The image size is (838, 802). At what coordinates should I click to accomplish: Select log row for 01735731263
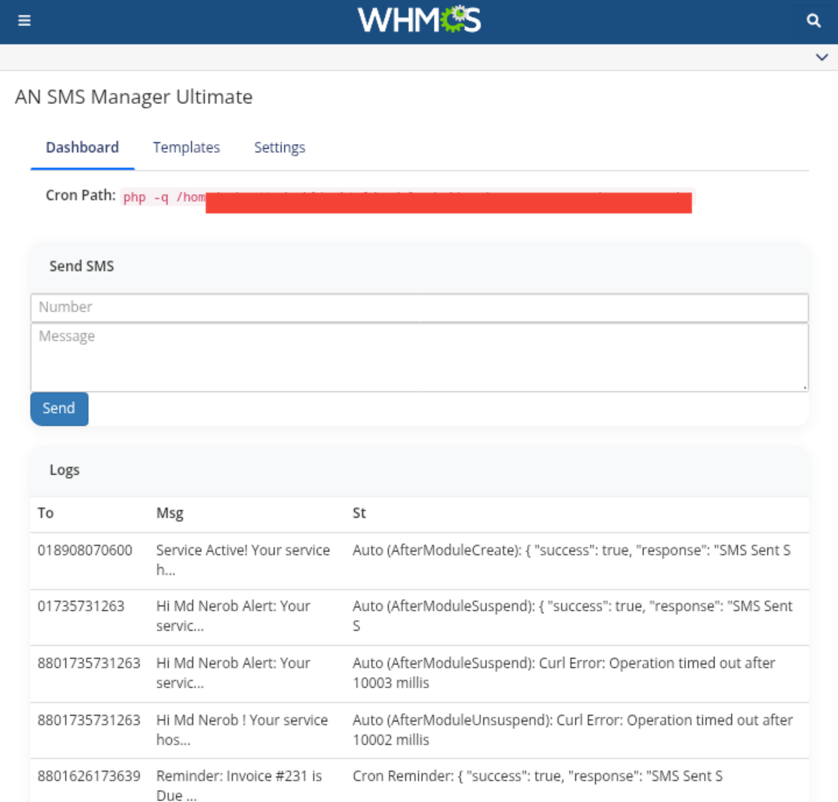point(81,606)
